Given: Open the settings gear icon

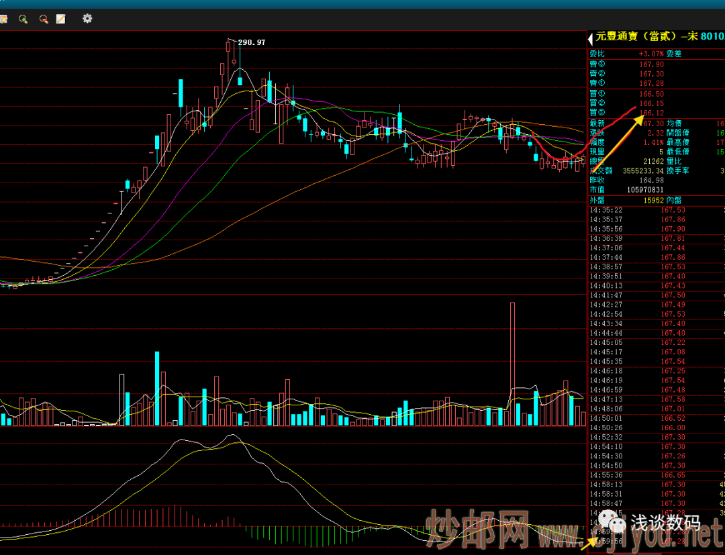Looking at the screenshot, I should [87, 18].
